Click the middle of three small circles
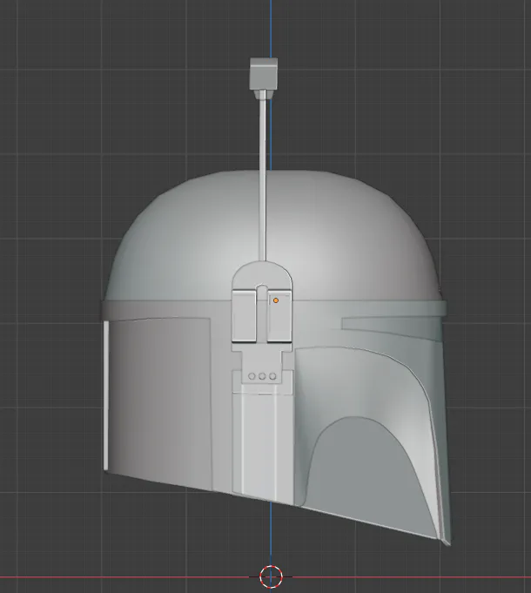 coord(262,376)
